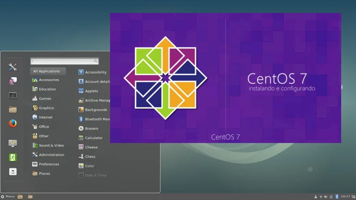
Task: Launch the Pidgin messenger favorite
Action: [x=12, y=81]
